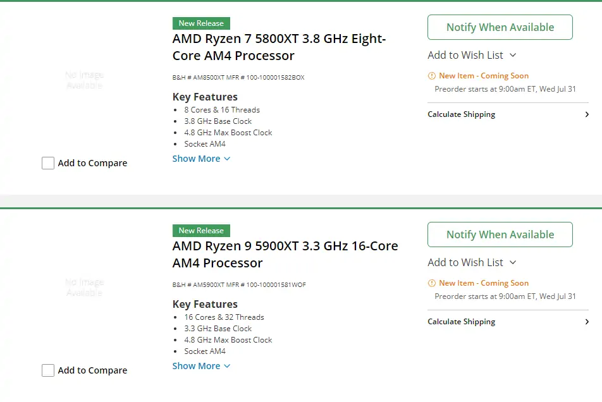Open Add to Wish List dropdown for Ryzen 7

click(x=472, y=55)
